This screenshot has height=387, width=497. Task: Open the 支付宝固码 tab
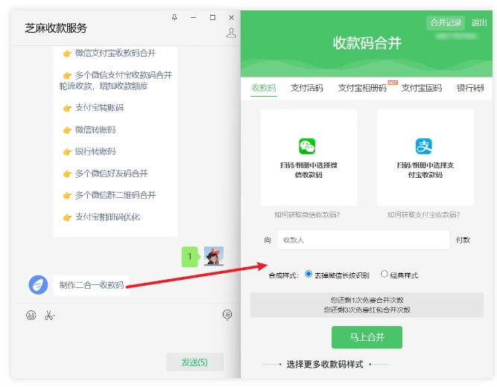(x=422, y=88)
